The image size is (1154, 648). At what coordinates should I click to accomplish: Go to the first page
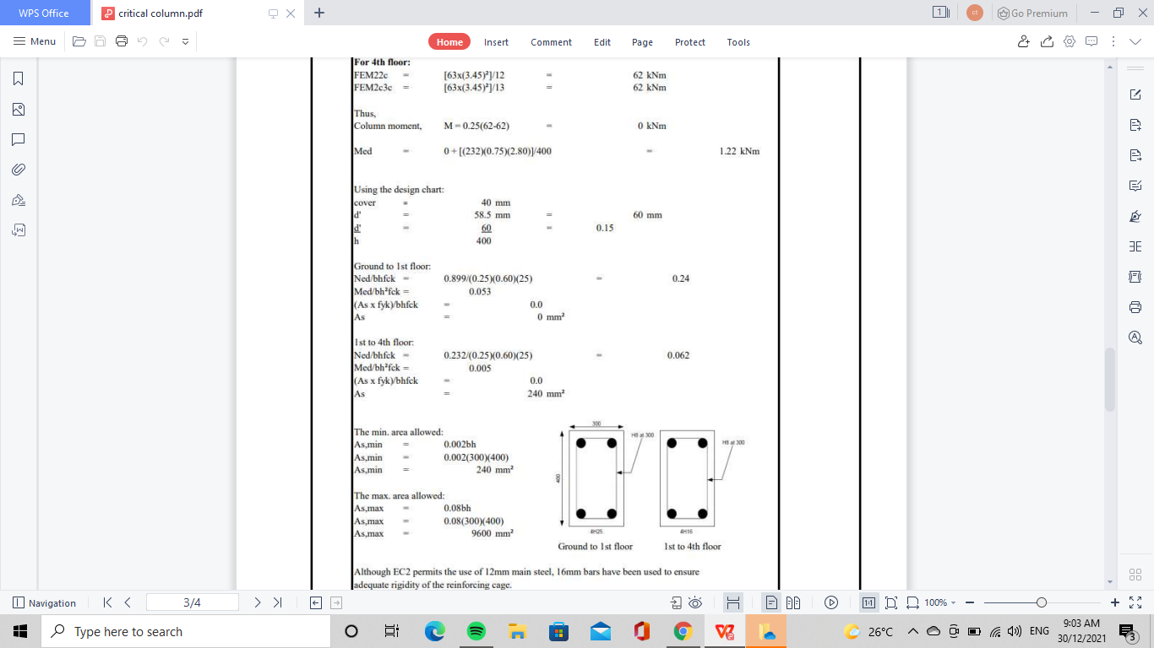click(x=107, y=602)
